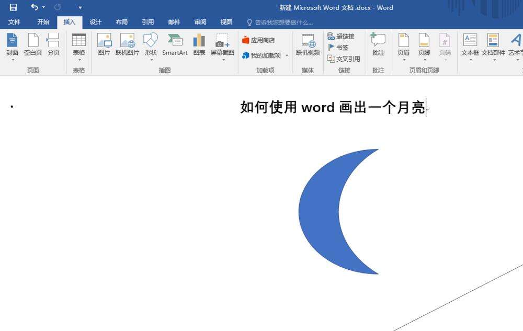Viewport: 523px width, 331px height.
Task: Open Customize Quick Access Toolbar dropdown
Action: pyautogui.click(x=80, y=7)
